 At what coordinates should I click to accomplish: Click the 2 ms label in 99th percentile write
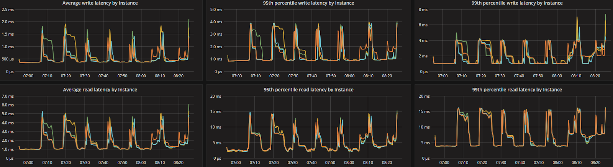pos(423,56)
